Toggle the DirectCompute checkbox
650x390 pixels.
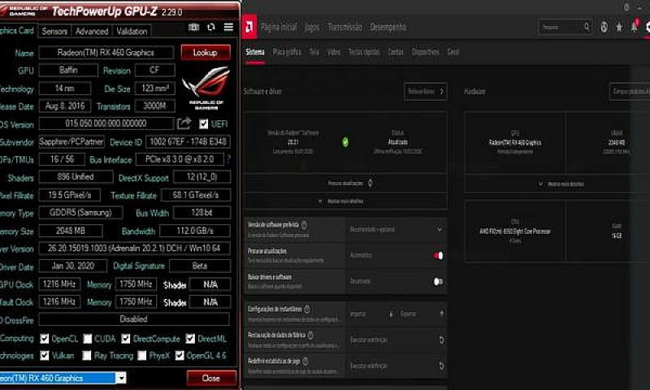coord(126,339)
